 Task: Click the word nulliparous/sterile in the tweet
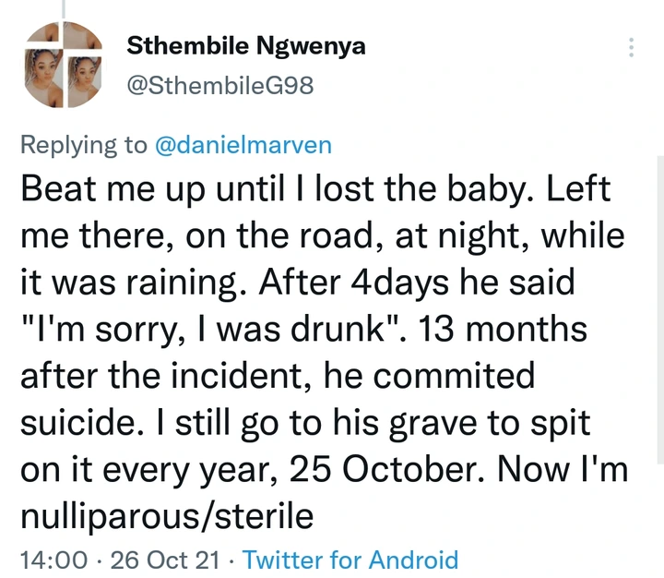point(167,516)
